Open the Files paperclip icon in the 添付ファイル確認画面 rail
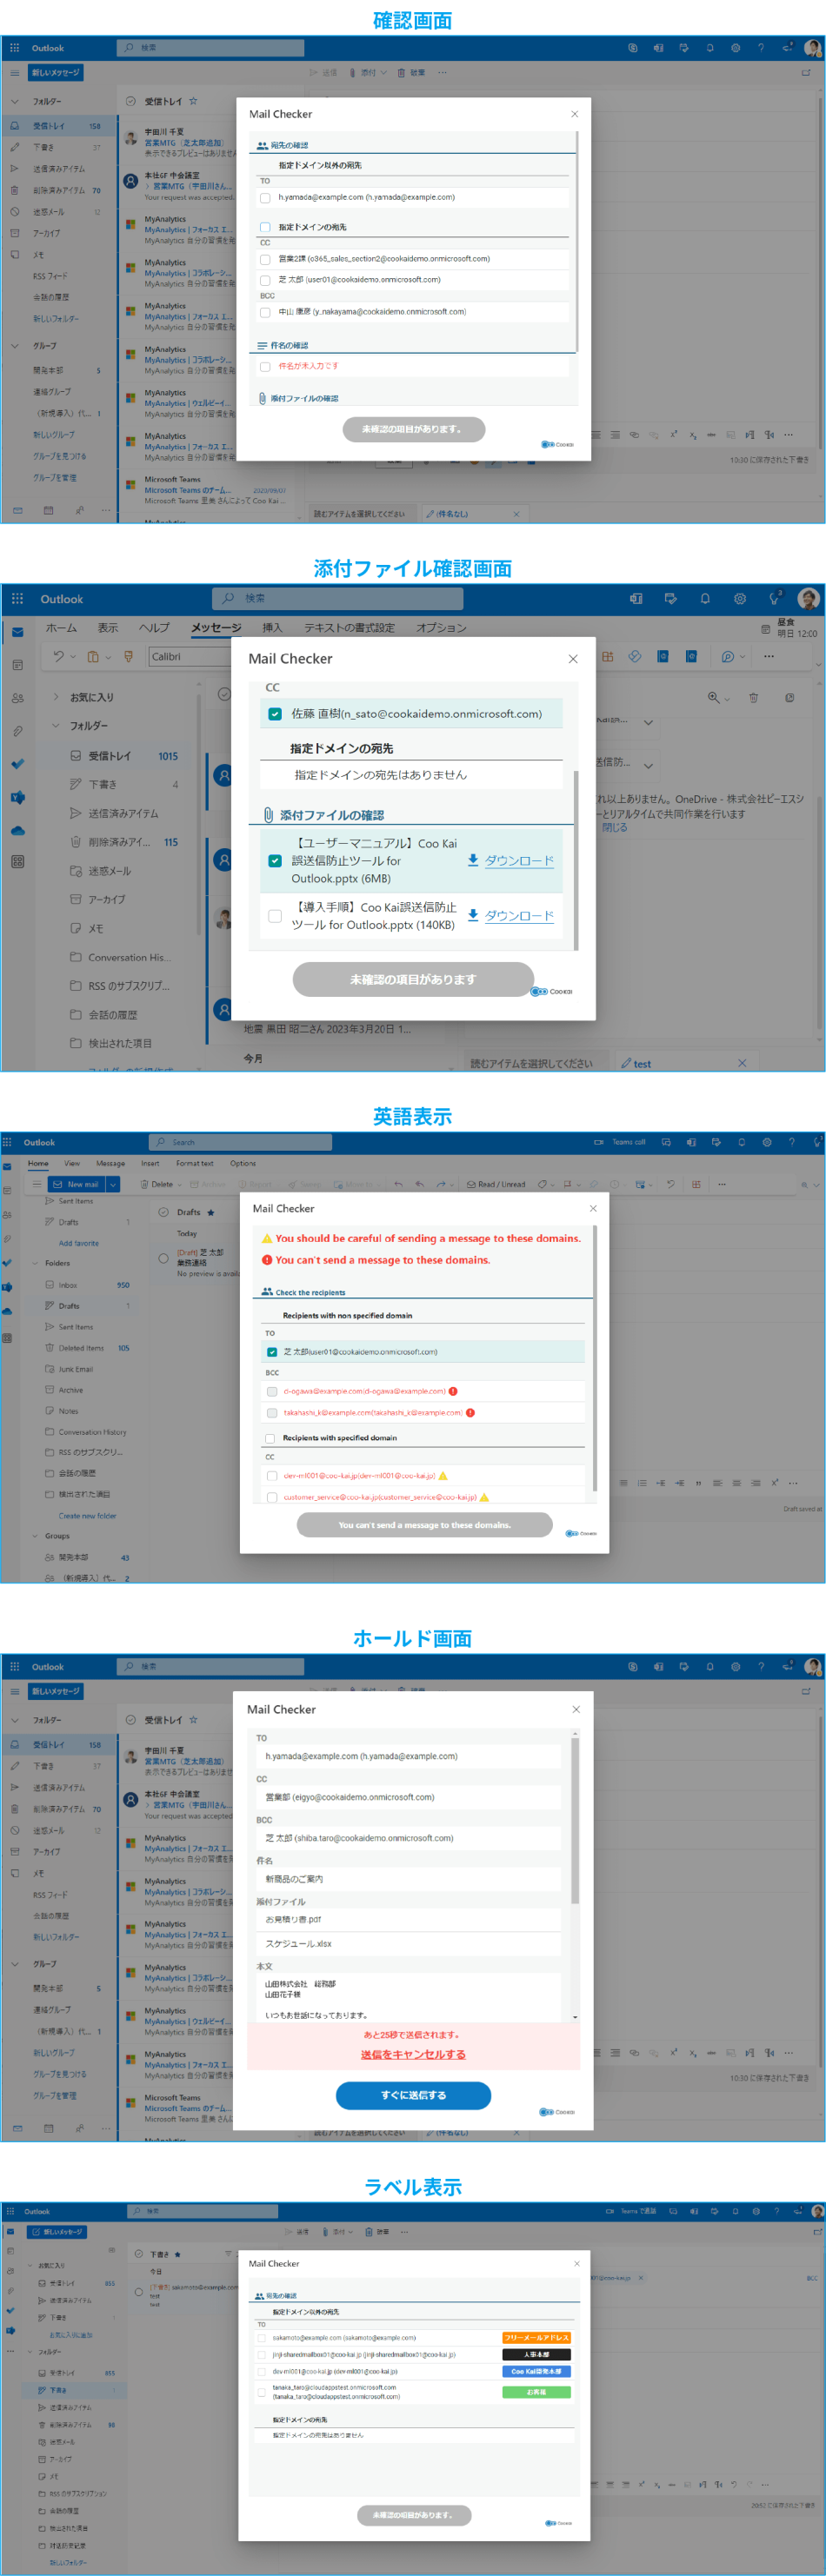 pos(17,731)
